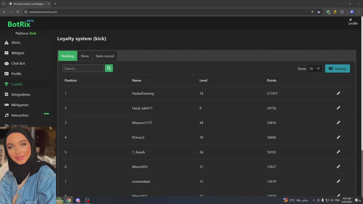Click the BotRix logo
The width and height of the screenshot is (363, 204).
(20, 24)
